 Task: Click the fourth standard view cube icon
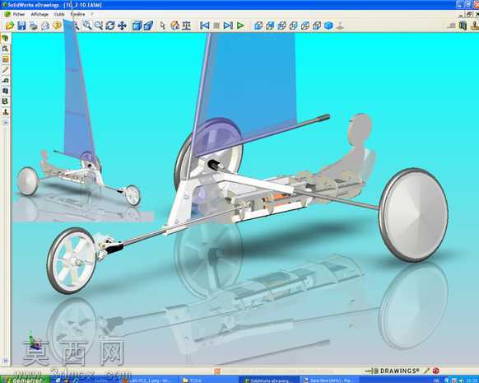tap(293, 26)
